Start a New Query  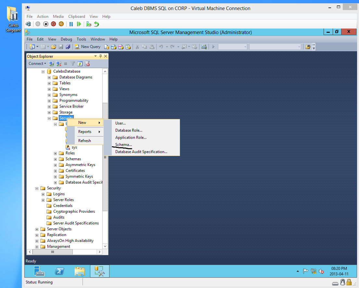tap(87, 47)
